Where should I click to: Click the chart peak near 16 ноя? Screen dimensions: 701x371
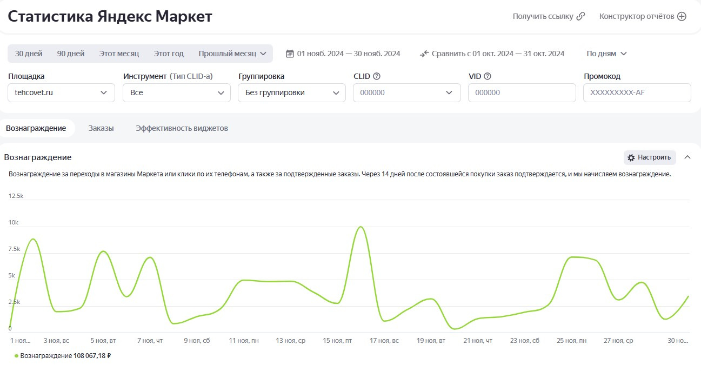(x=360, y=227)
